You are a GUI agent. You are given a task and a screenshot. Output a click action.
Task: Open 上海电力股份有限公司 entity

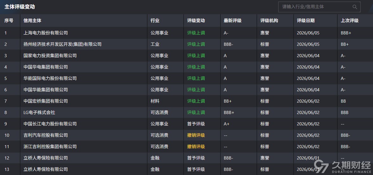coord(46,33)
